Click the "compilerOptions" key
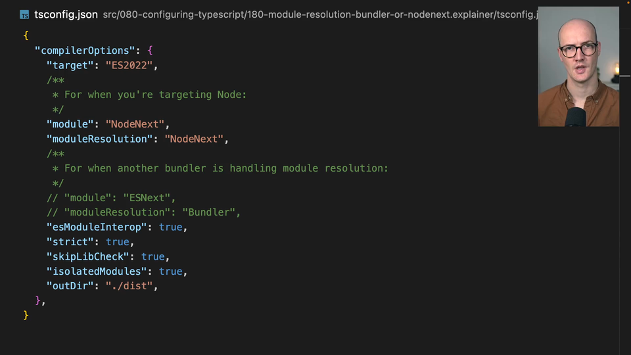The width and height of the screenshot is (631, 355). [85, 51]
